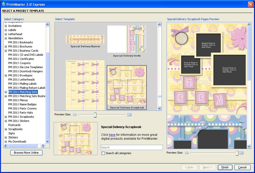
Task: Click template list scroll-up arrow
Action: click(159, 25)
